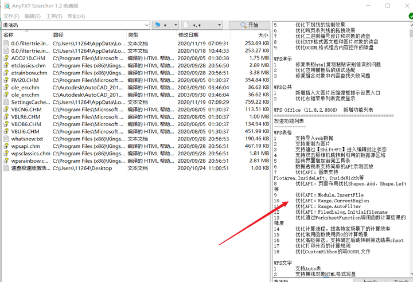The height and width of the screenshot is (282, 413).
Task: Open the 工具(T) menu
Action: (54, 16)
